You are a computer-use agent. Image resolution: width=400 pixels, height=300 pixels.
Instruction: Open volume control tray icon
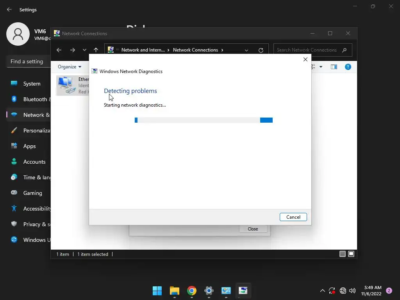352,291
